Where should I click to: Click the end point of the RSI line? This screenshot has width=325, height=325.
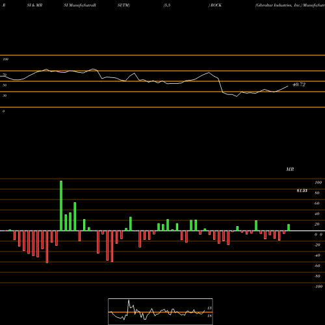click(288, 86)
